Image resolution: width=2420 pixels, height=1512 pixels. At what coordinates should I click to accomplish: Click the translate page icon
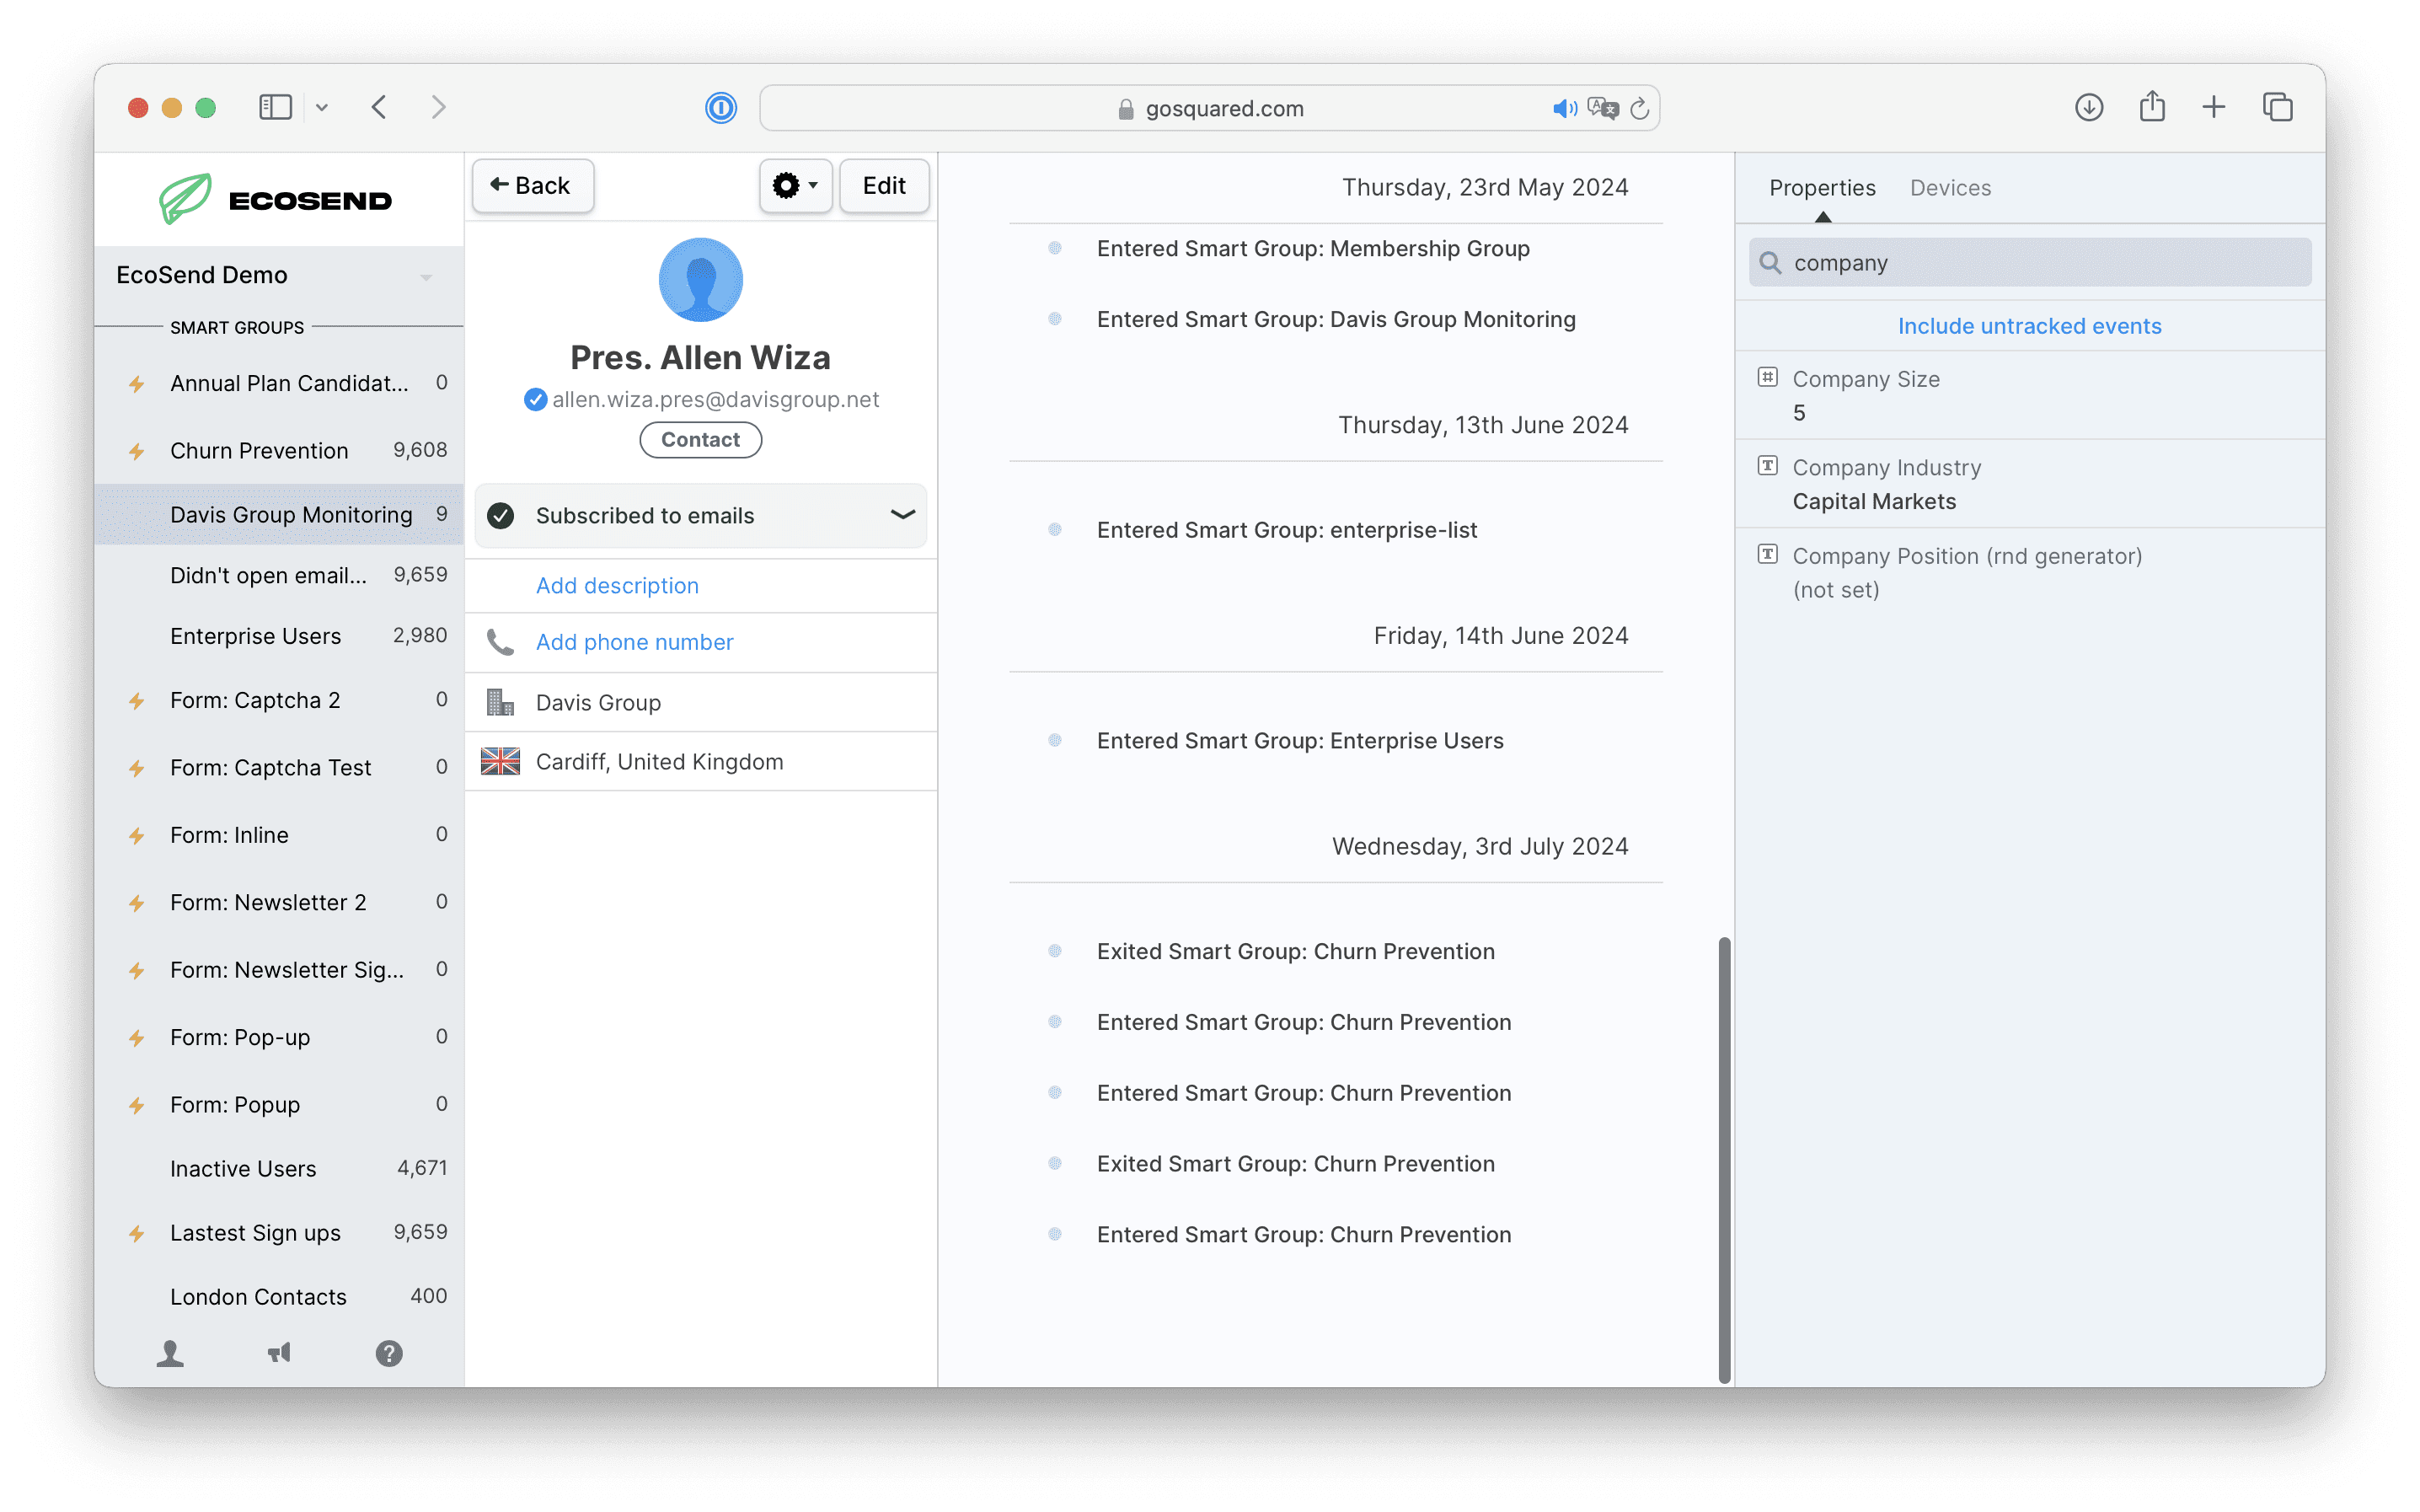[x=1603, y=108]
